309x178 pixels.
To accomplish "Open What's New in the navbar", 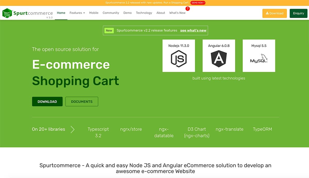I will tap(177, 13).
